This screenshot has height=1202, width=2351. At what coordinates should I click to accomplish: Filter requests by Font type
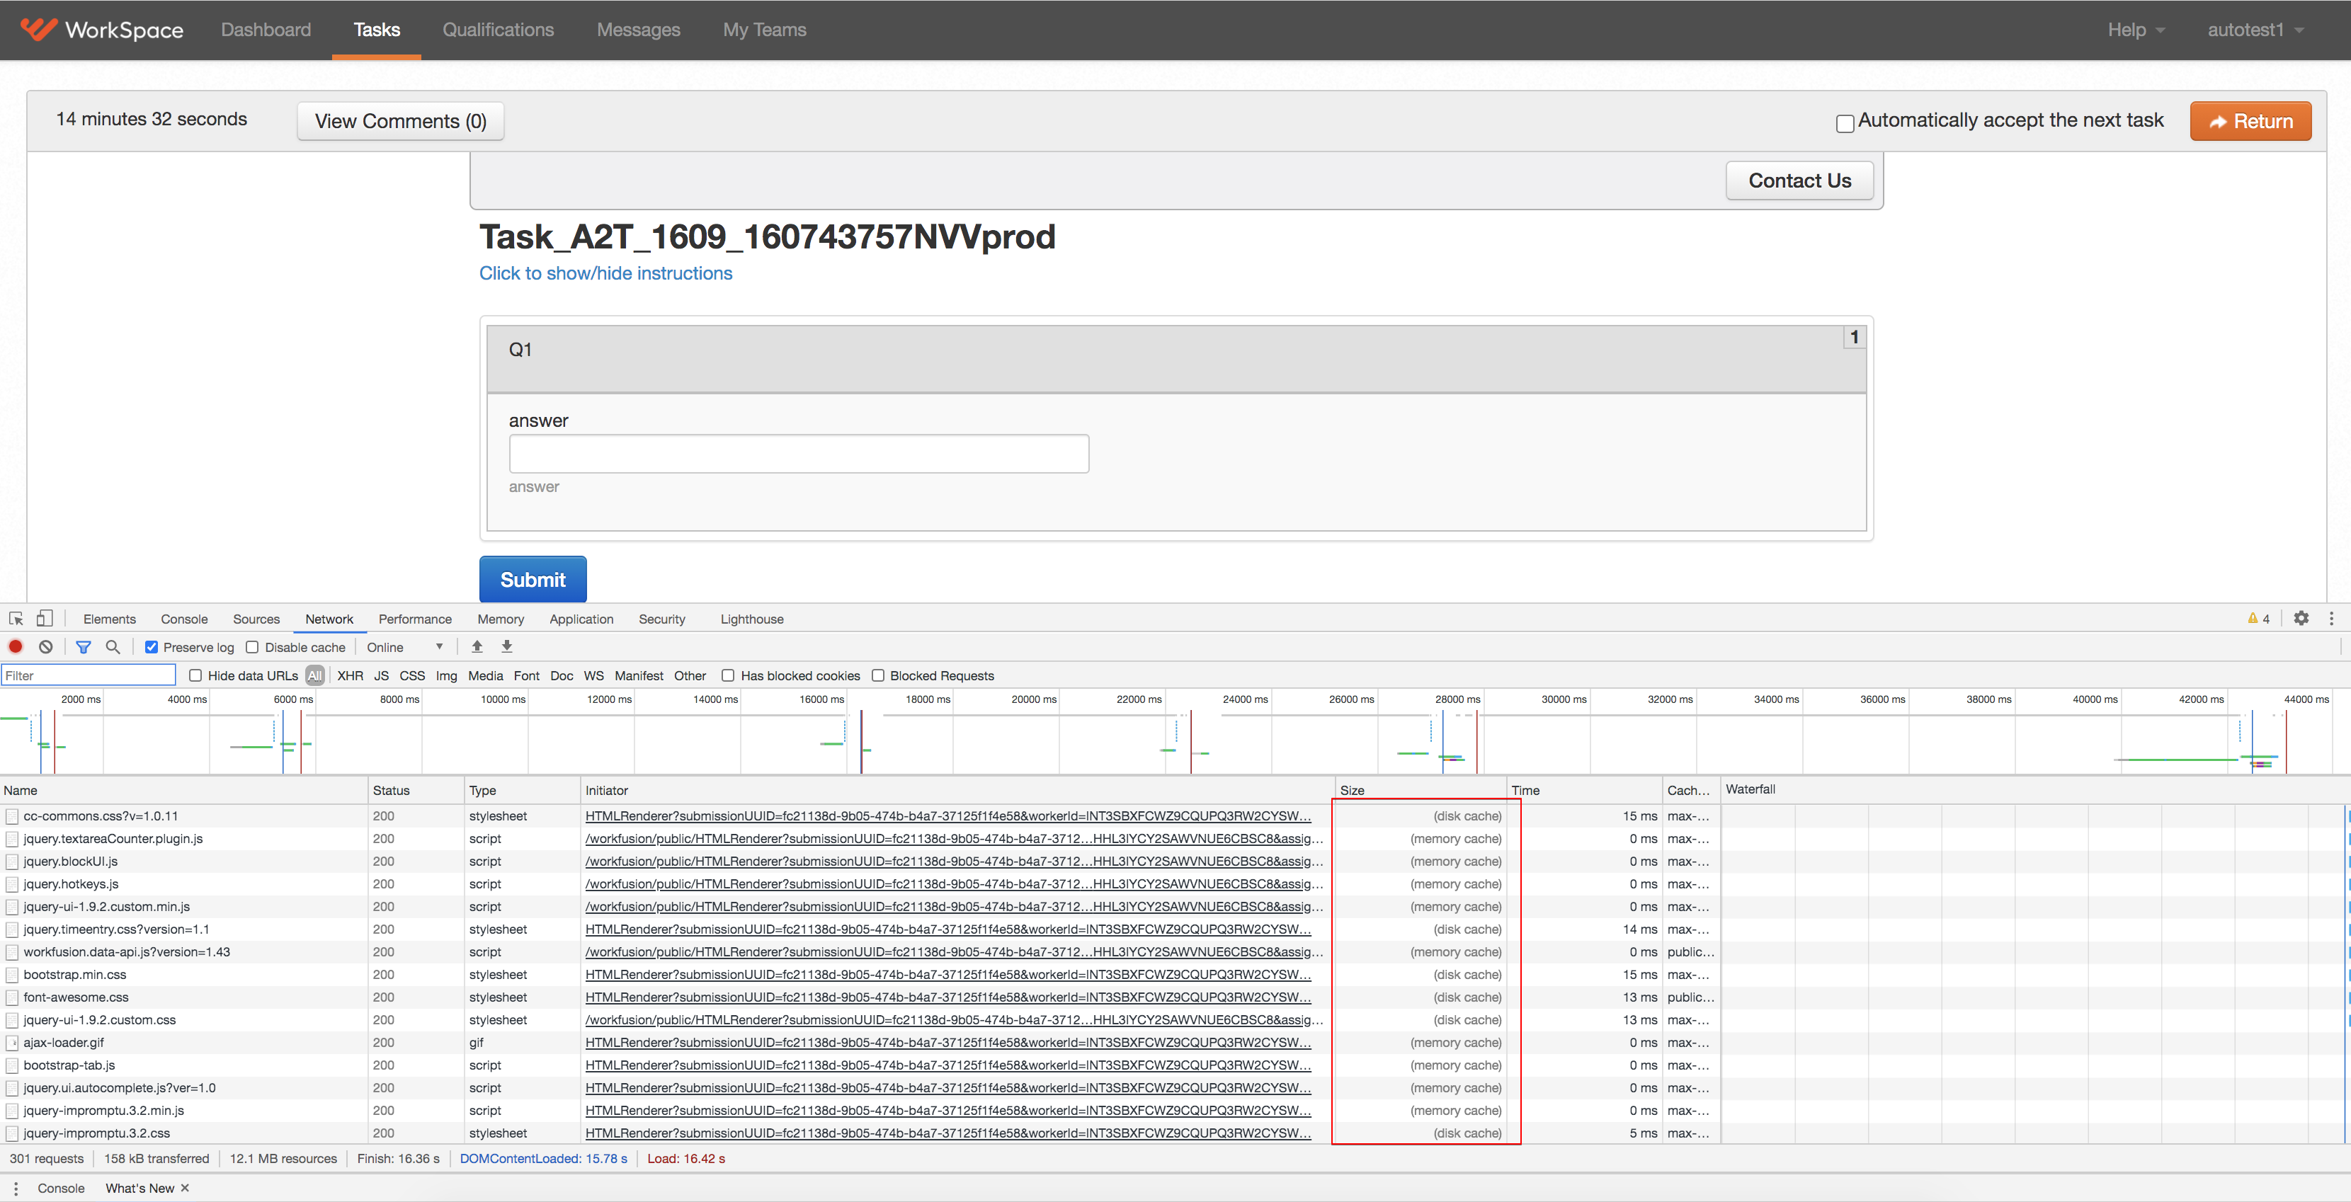point(525,675)
